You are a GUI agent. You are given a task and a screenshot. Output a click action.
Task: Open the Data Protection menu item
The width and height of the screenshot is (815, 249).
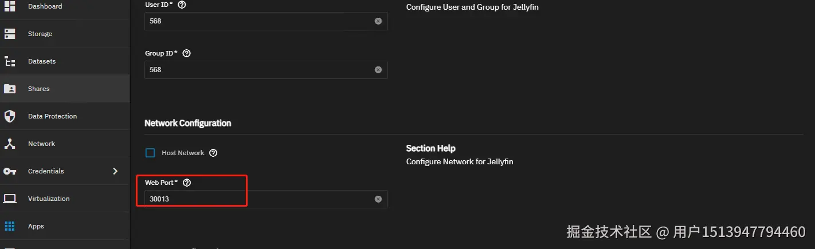tap(52, 116)
